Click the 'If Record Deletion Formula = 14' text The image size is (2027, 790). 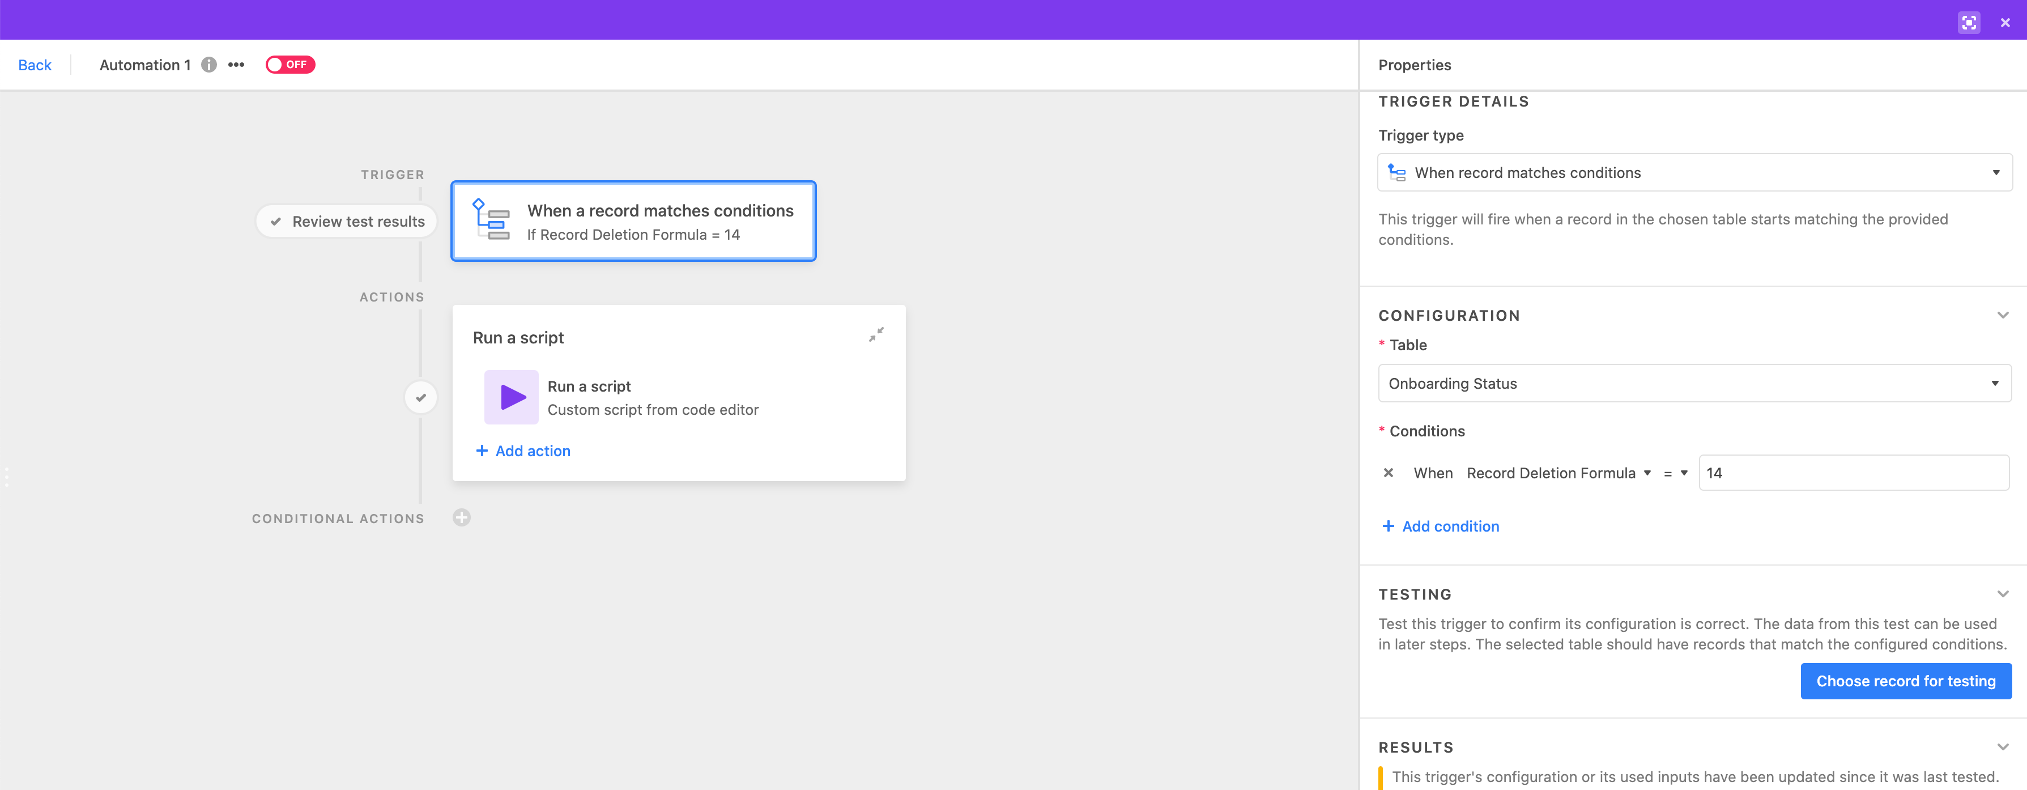pyautogui.click(x=633, y=235)
